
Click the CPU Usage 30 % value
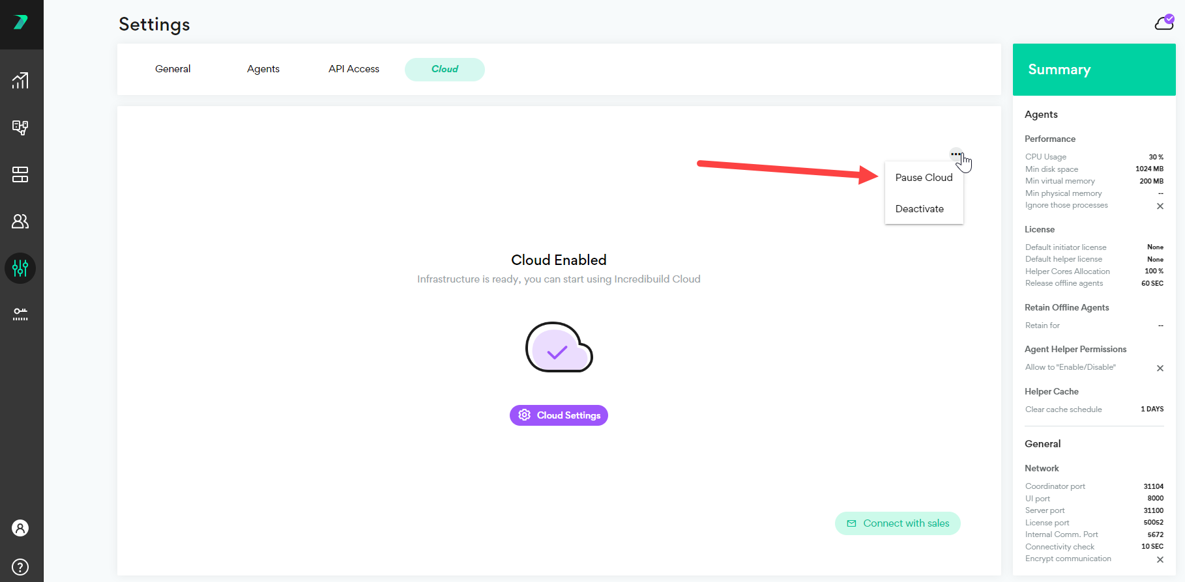1156,157
